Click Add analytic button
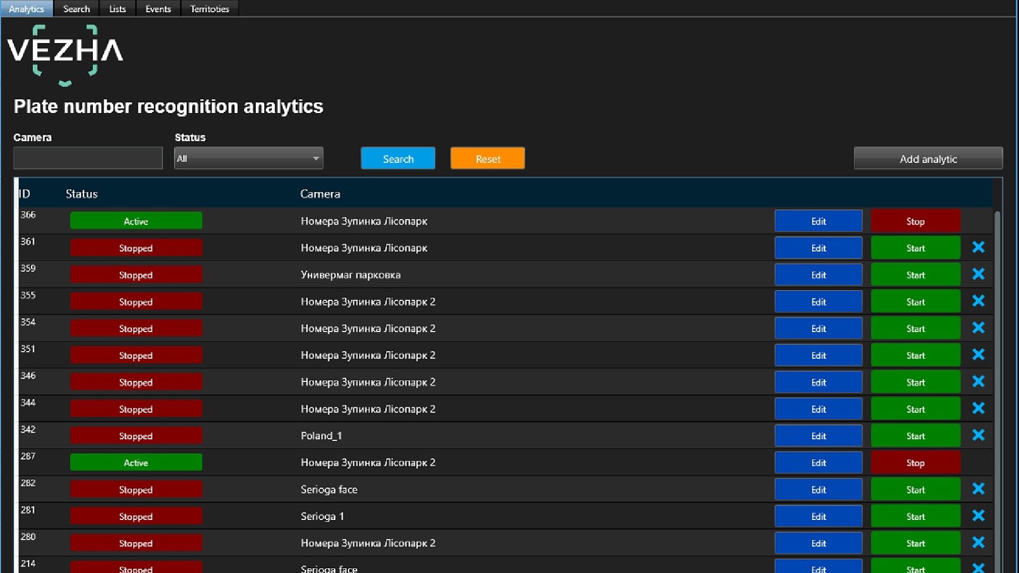The height and width of the screenshot is (573, 1019). (928, 159)
